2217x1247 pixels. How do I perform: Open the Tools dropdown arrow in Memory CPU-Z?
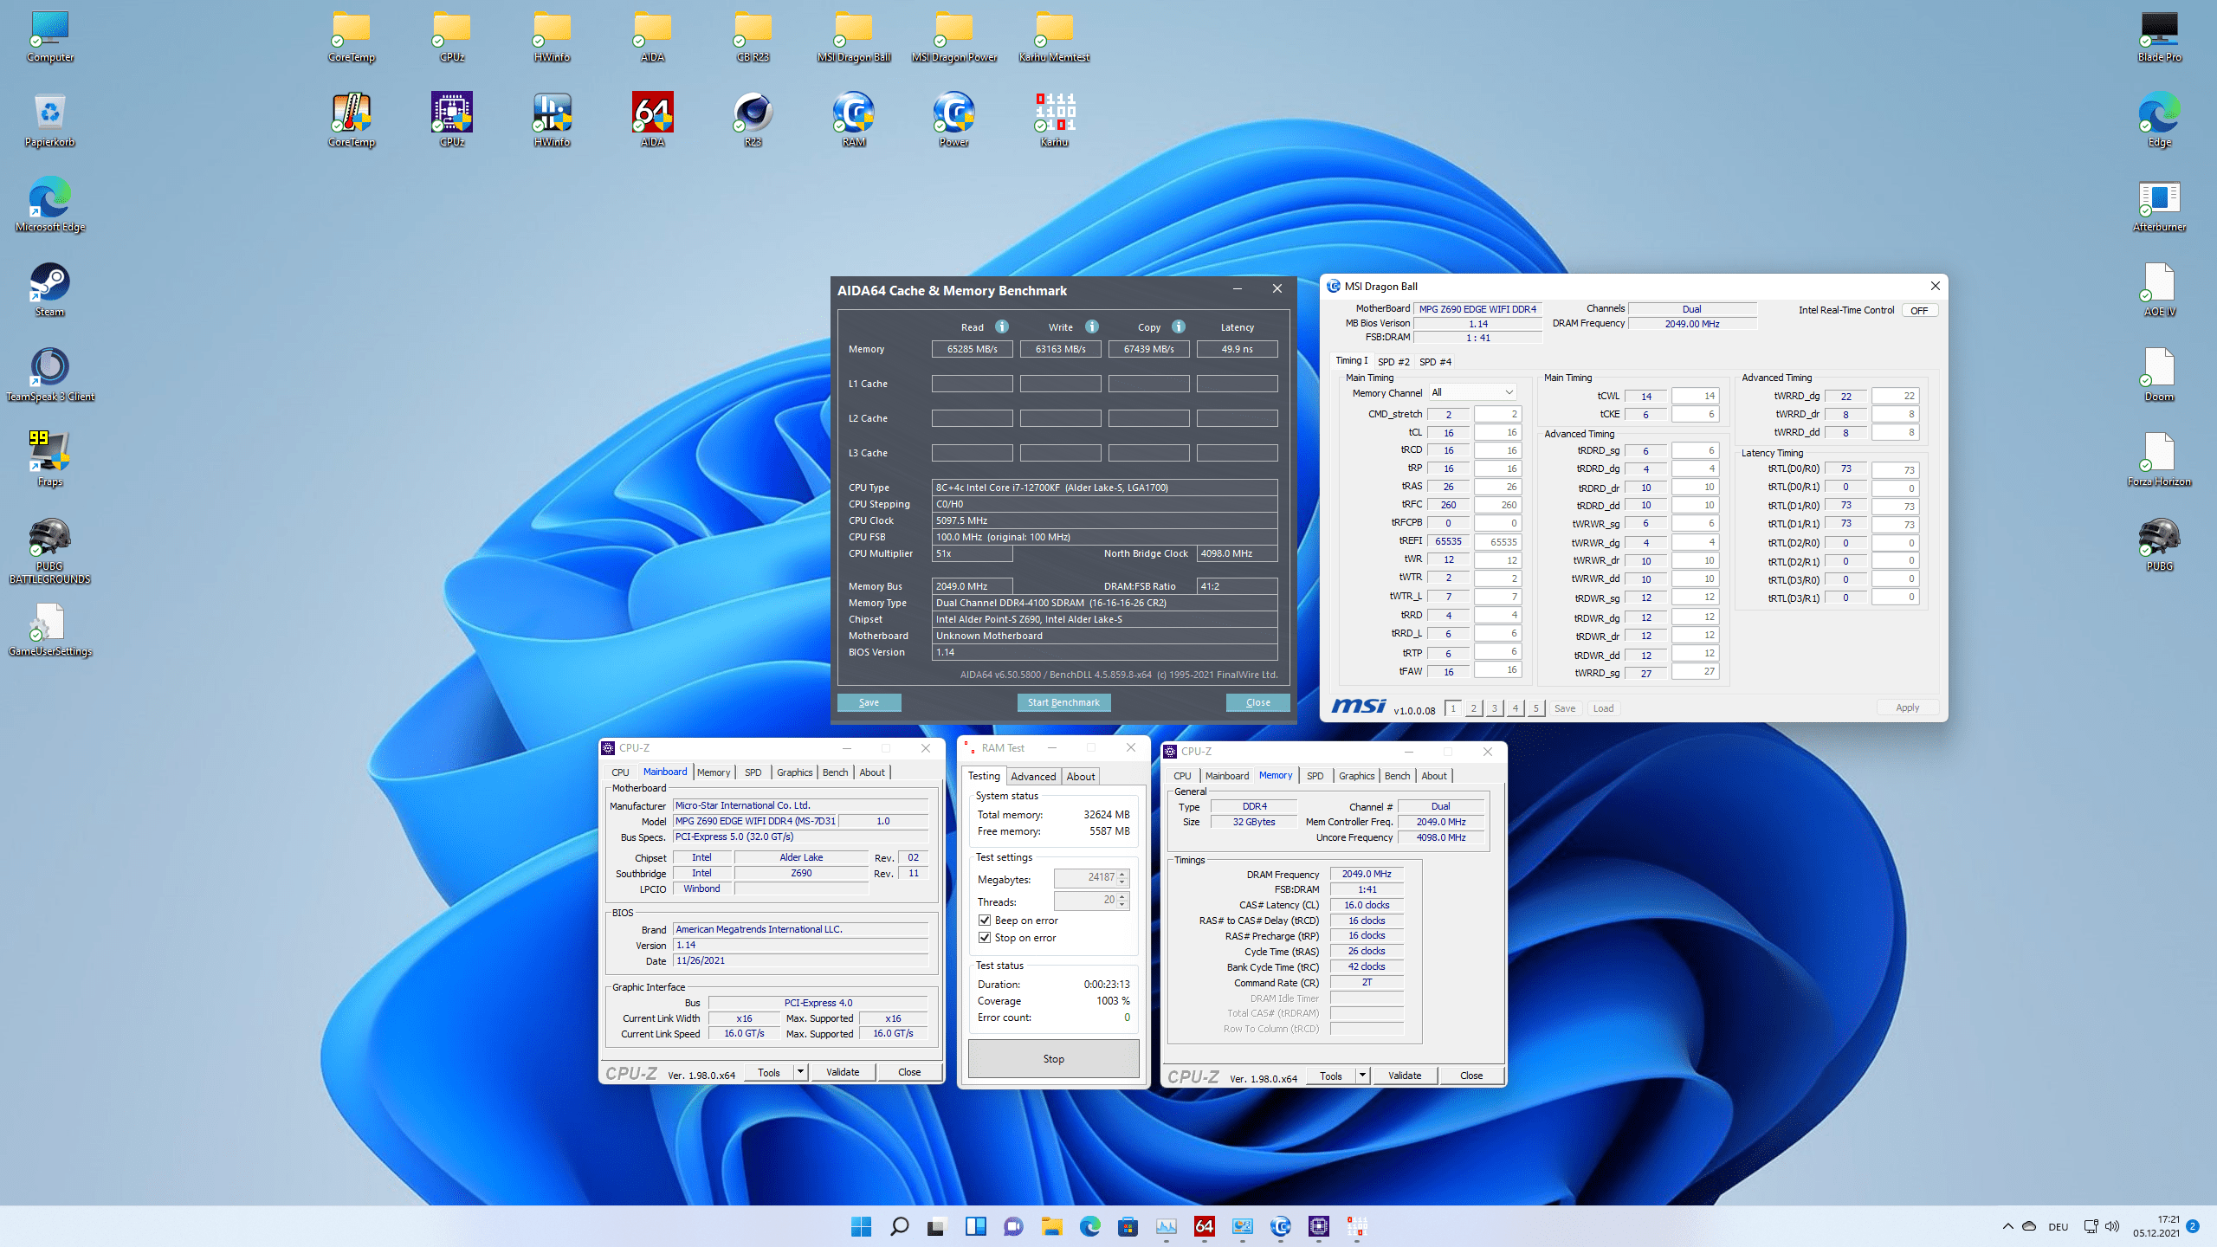point(1362,1076)
